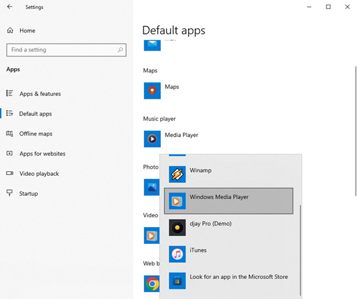Click the search magnifier icon

click(120, 49)
